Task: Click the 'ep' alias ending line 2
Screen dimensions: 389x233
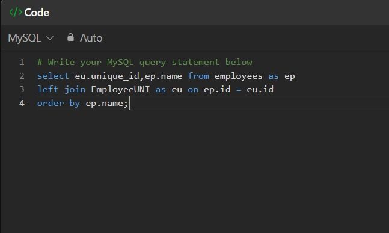Action: coord(290,76)
